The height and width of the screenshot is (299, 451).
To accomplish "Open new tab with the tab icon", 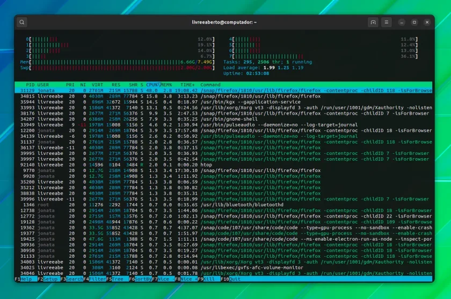I will pos(373,22).
